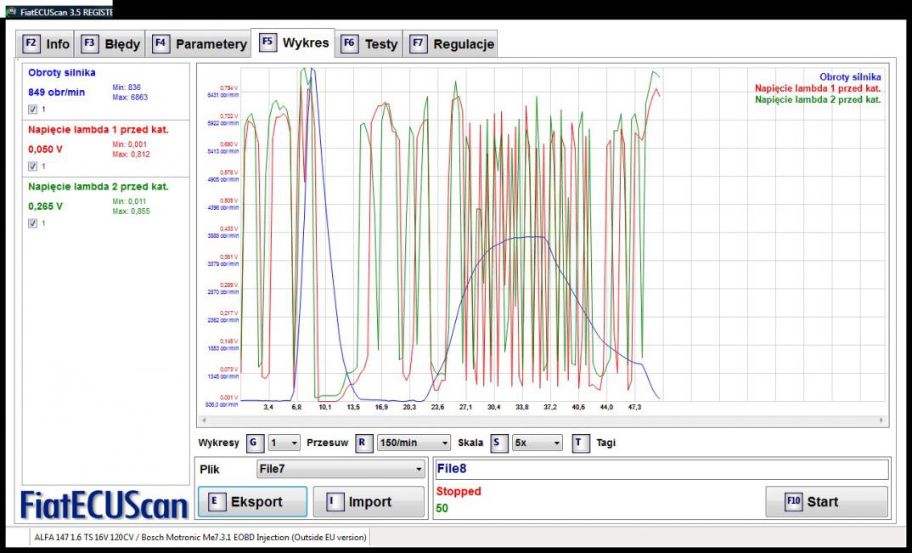Click the green 50 counter text
The width and height of the screenshot is (912, 553).
(442, 508)
